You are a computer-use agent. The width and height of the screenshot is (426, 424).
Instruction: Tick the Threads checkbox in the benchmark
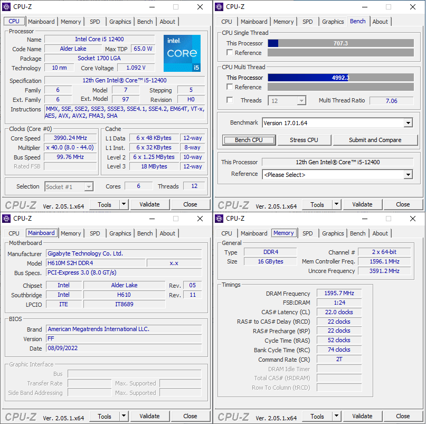230,100
